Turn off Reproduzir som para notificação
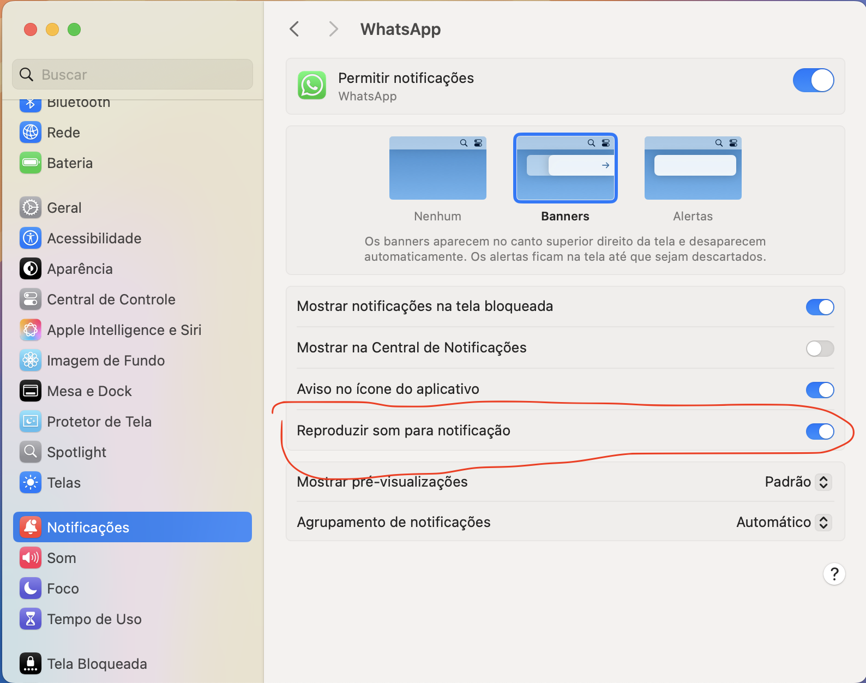This screenshot has height=683, width=866. pos(820,432)
